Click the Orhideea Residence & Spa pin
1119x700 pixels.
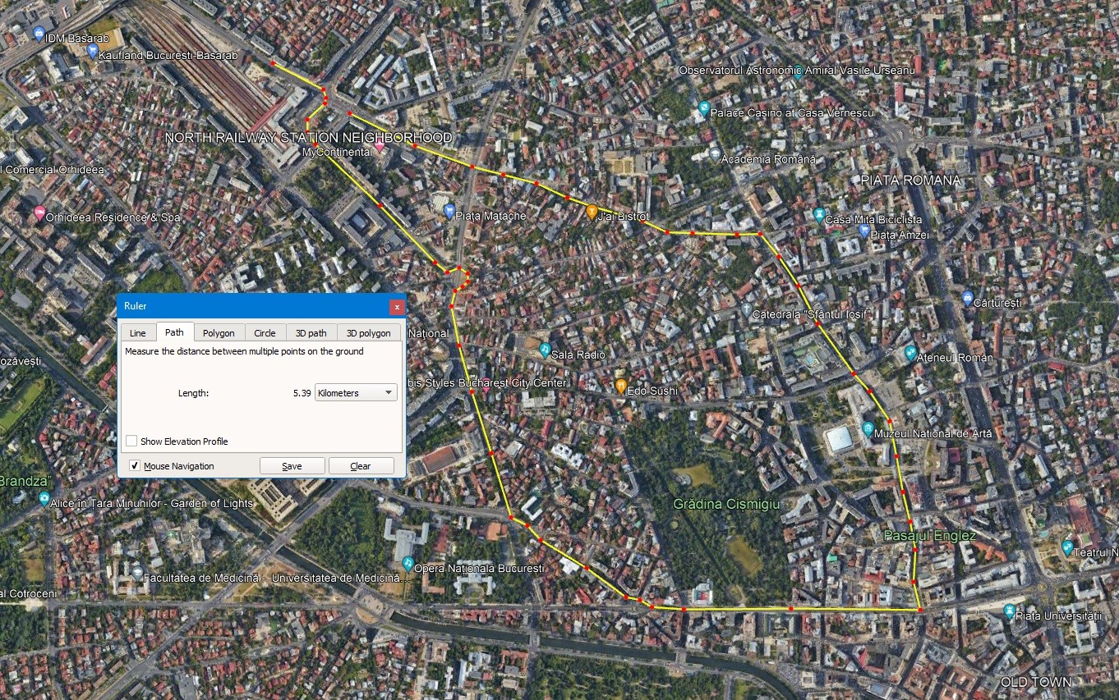pyautogui.click(x=39, y=213)
